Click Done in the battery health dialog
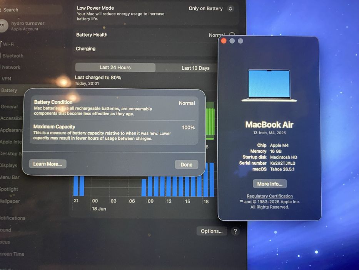This screenshot has height=270, width=359. click(x=186, y=165)
